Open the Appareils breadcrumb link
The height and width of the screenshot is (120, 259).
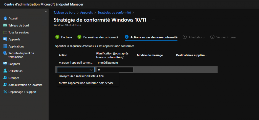pyautogui.click(x=87, y=12)
